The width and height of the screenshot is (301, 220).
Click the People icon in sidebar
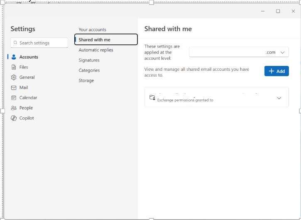click(14, 108)
